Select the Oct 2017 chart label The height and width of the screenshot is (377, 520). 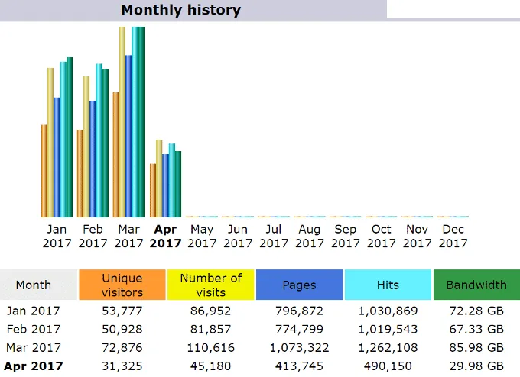(382, 236)
